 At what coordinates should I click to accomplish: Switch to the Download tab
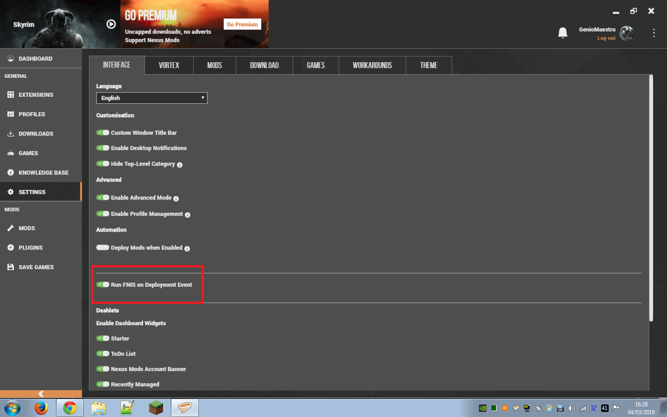point(264,65)
